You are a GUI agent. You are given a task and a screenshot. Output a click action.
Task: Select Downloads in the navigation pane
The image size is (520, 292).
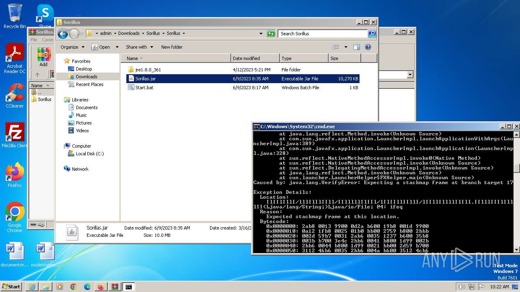(87, 77)
